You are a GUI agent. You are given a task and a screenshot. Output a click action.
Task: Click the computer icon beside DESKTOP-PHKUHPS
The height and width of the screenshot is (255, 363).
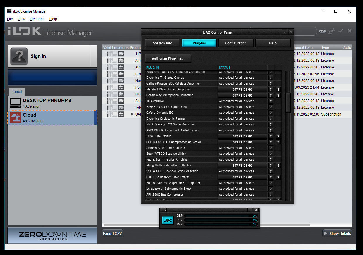tap(16, 103)
